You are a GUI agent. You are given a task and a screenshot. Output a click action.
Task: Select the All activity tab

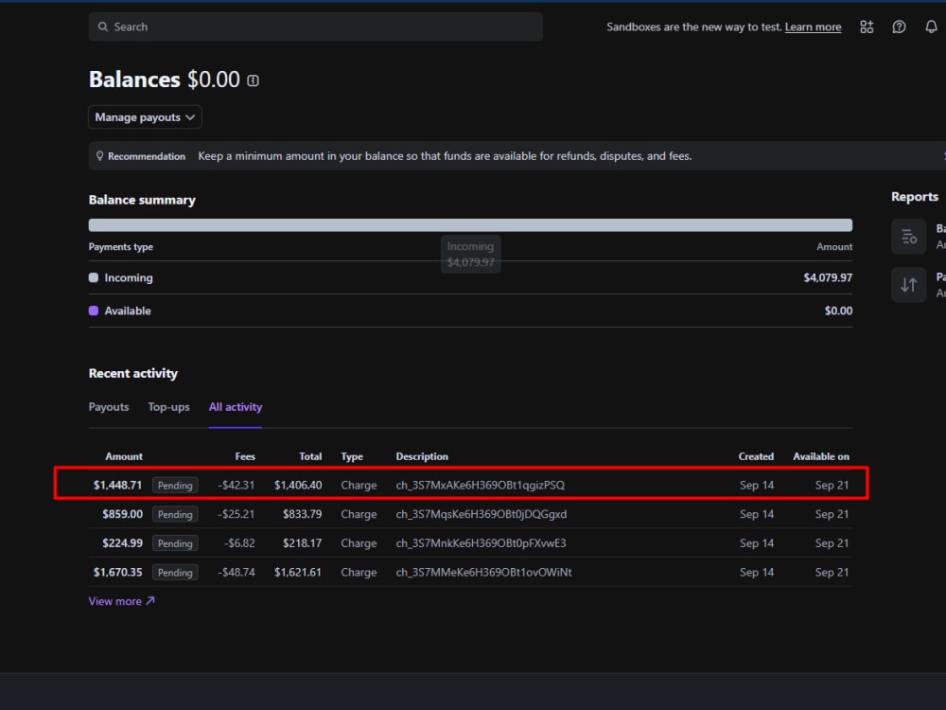(x=236, y=407)
